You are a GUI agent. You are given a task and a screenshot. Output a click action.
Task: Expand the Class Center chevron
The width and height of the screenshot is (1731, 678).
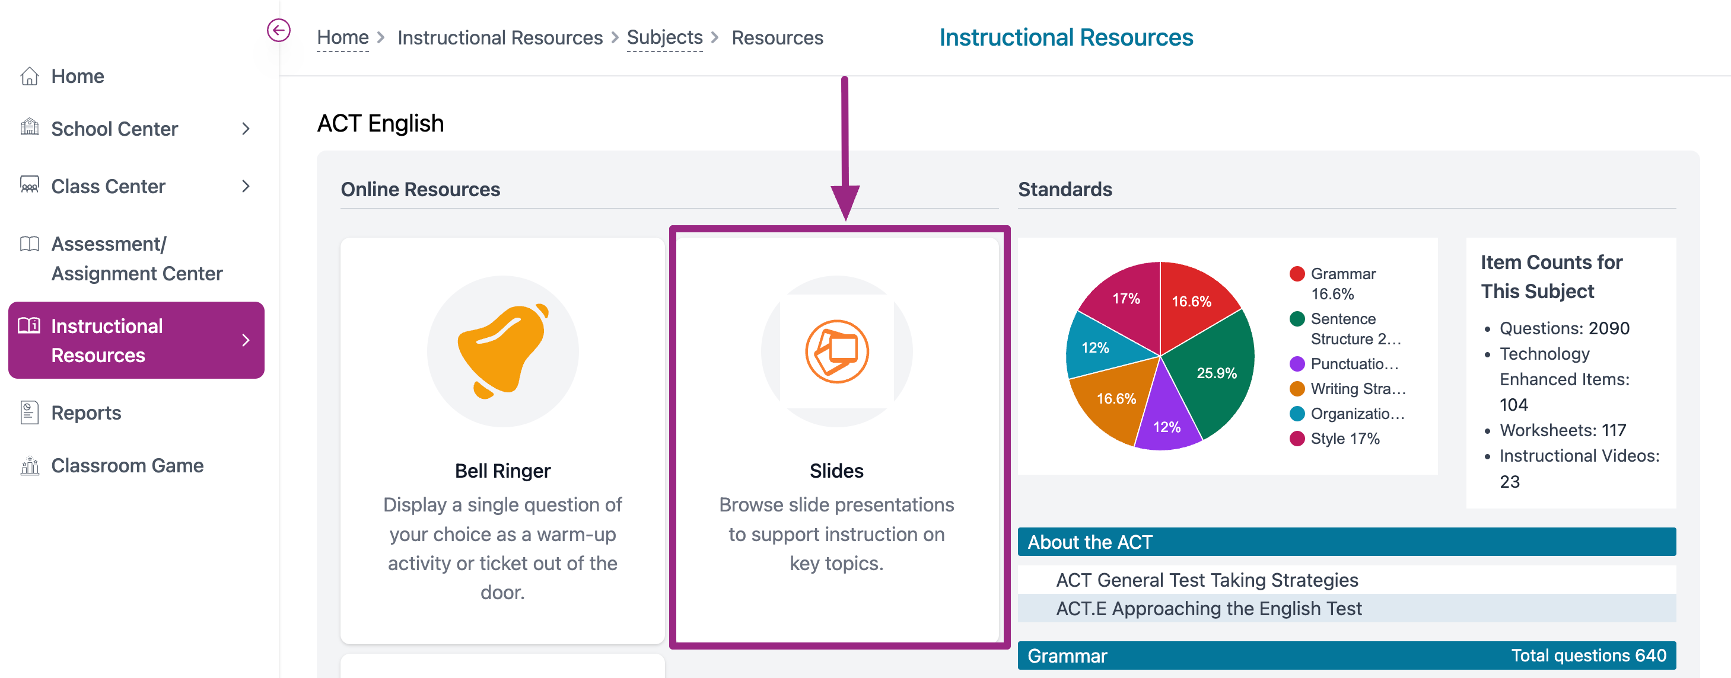[x=246, y=186]
